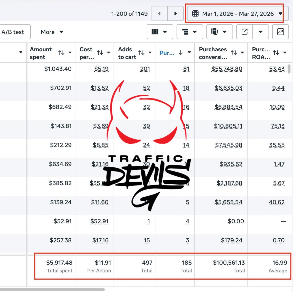Open Cost per column options arrow
The height and width of the screenshot is (292, 293).
pyautogui.click(x=109, y=52)
